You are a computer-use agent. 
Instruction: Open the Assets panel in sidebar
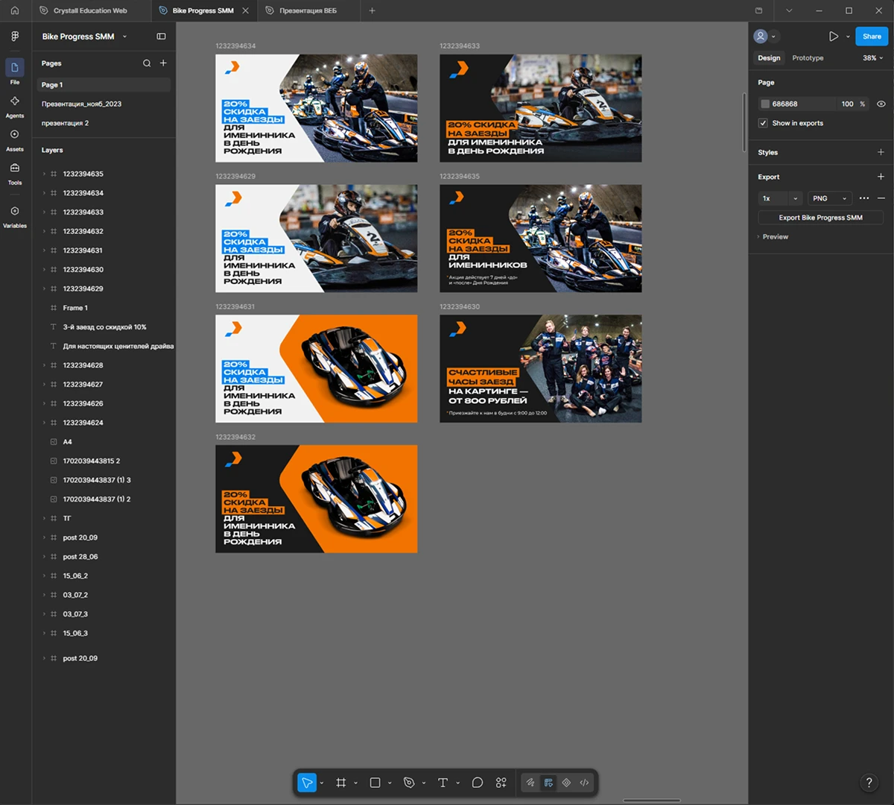click(x=15, y=139)
